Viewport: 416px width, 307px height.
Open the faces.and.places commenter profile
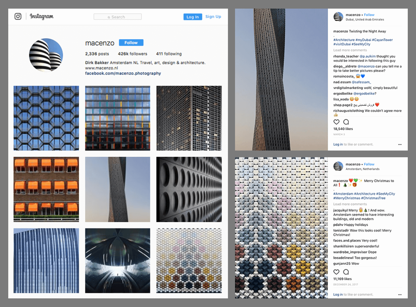pyautogui.click(x=347, y=241)
